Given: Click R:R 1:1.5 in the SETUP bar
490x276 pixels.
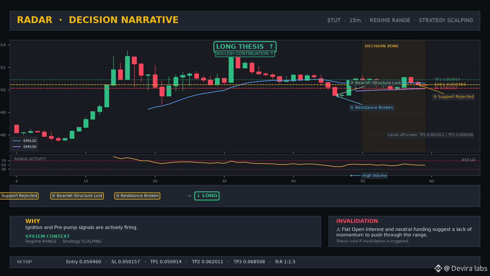Looking at the screenshot, I should click(285, 262).
